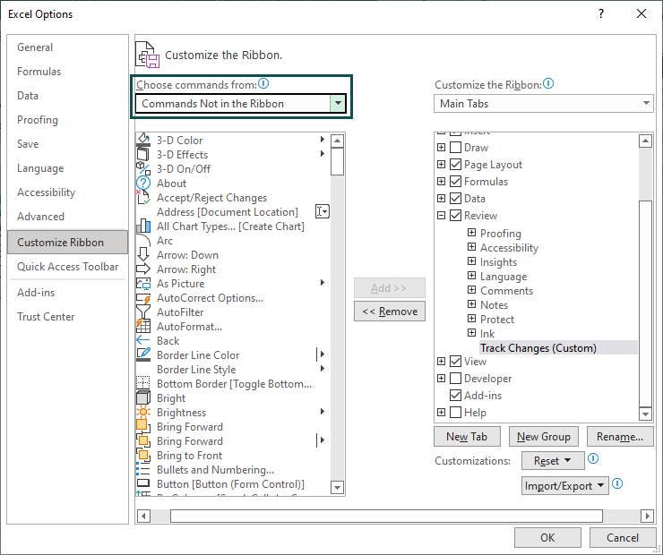
Task: Select the AutoCorrect Options icon
Action: point(143,298)
